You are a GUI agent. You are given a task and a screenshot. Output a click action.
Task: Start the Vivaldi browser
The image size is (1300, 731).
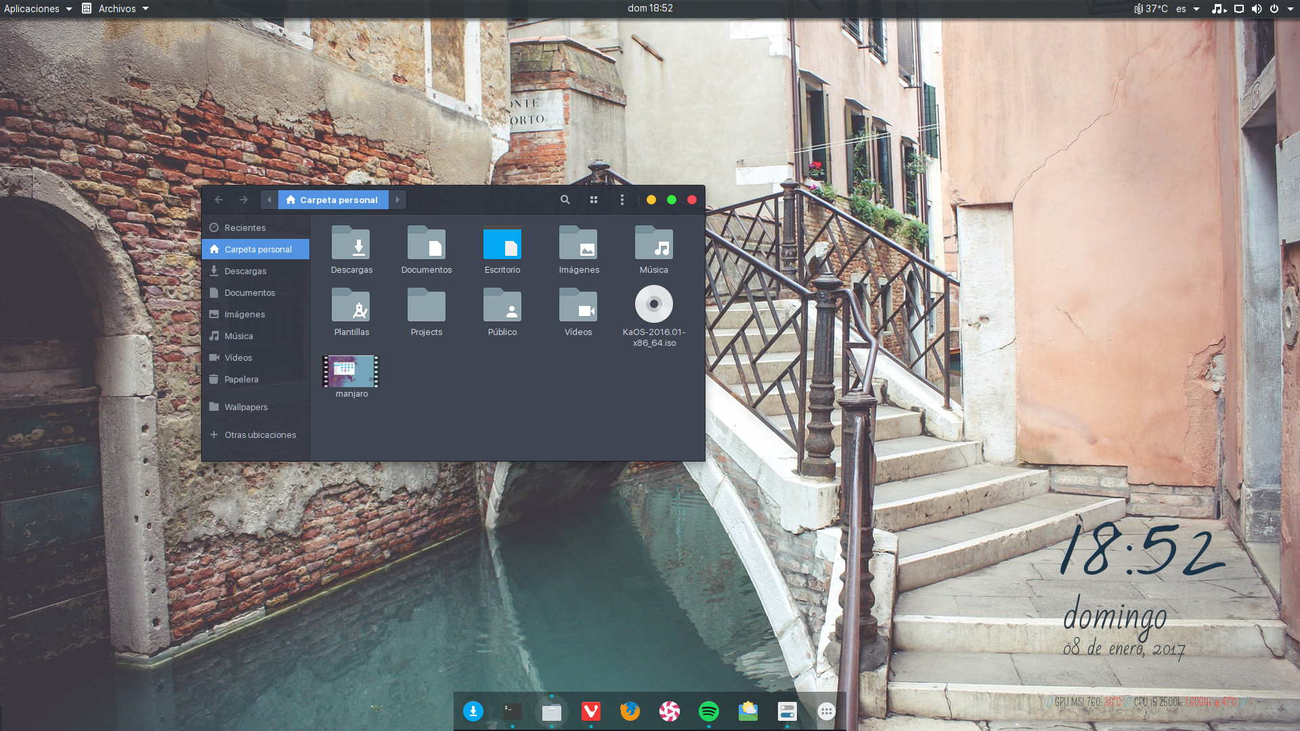[591, 711]
